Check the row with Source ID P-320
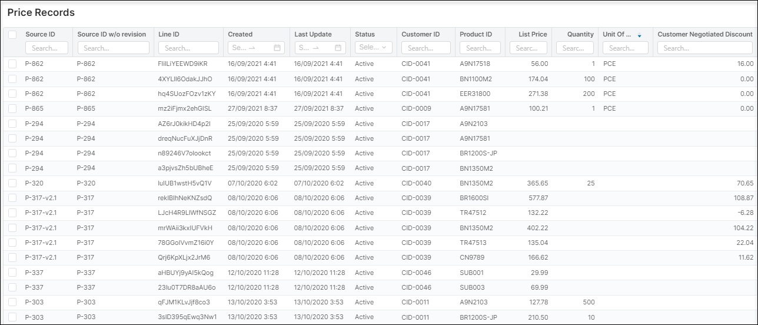Screen dimensions: 758x325 coord(12,184)
